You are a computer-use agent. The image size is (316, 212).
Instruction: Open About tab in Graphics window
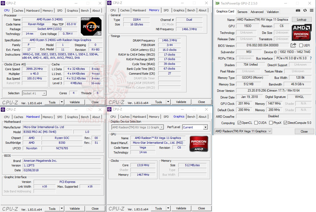tap(202, 117)
